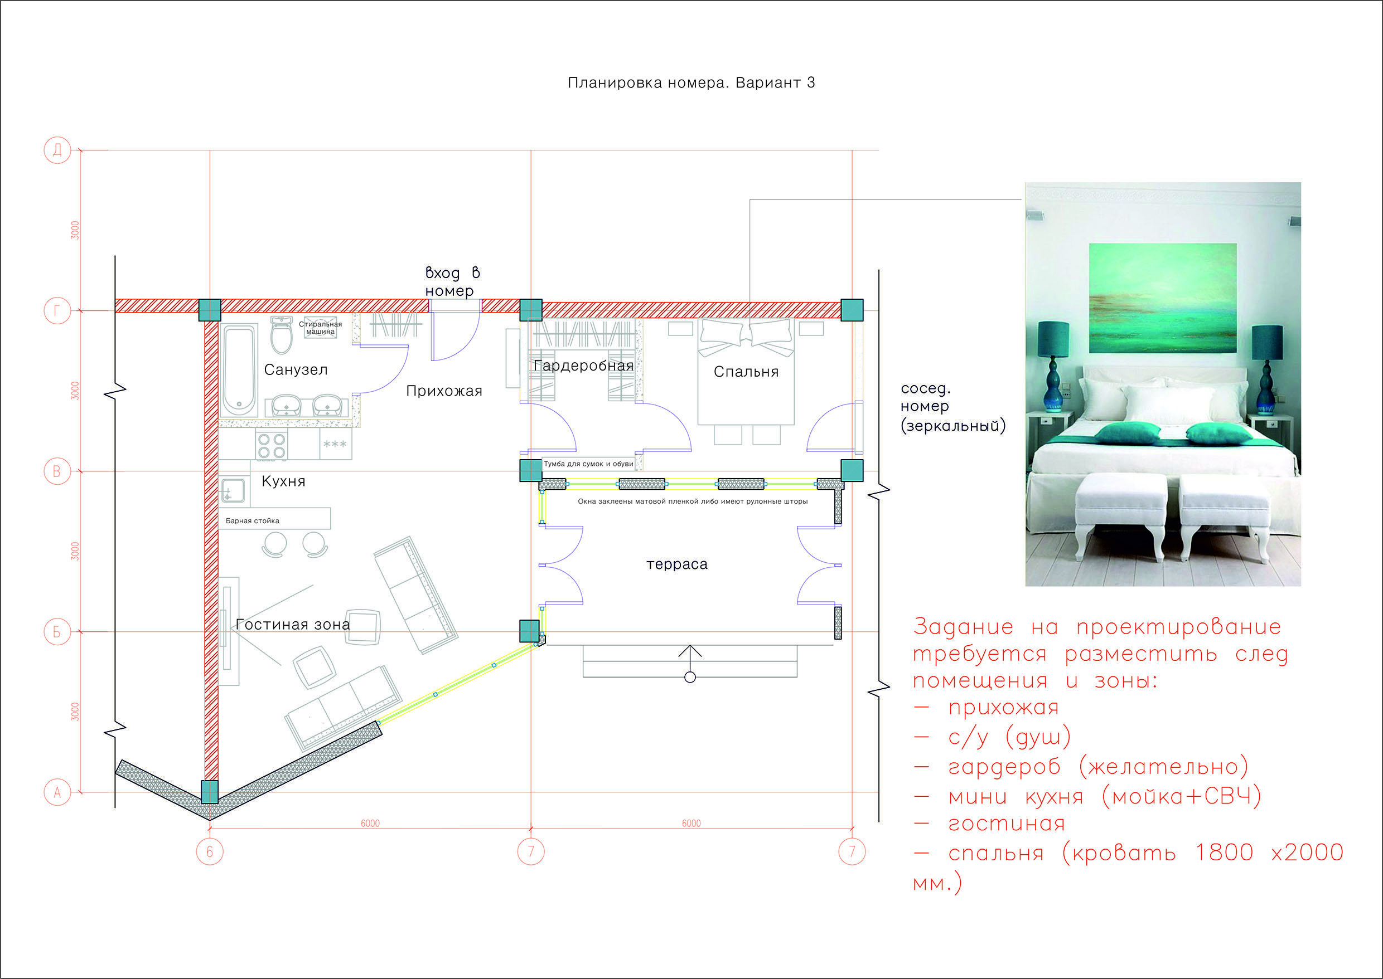The image size is (1383, 979).
Task: Click the терраса label
Action: point(676,564)
